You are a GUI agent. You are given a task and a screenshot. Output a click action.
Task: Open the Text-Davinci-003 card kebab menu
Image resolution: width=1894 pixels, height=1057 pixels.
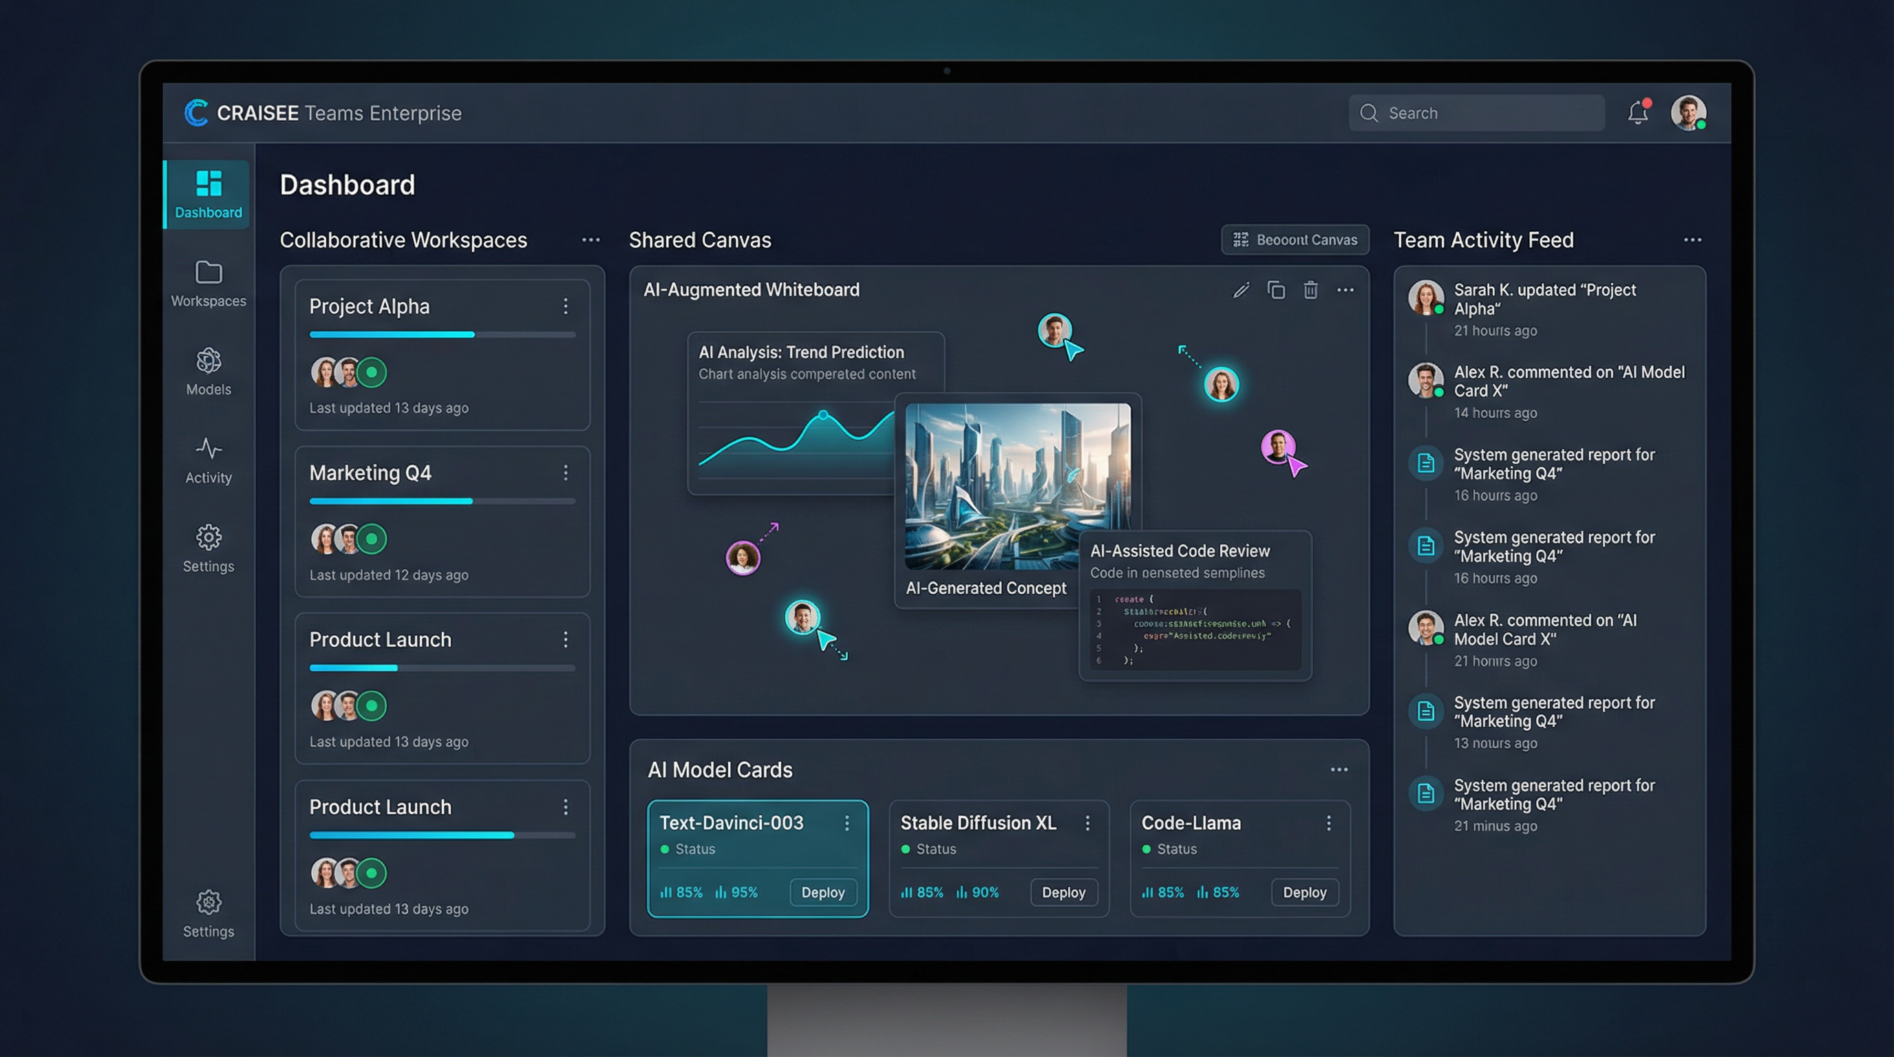point(847,823)
